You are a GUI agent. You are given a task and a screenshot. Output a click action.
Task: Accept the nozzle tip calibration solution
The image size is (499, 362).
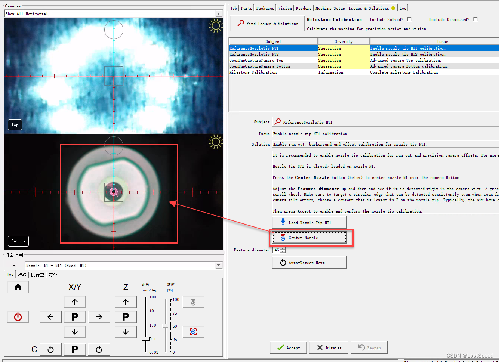click(288, 347)
